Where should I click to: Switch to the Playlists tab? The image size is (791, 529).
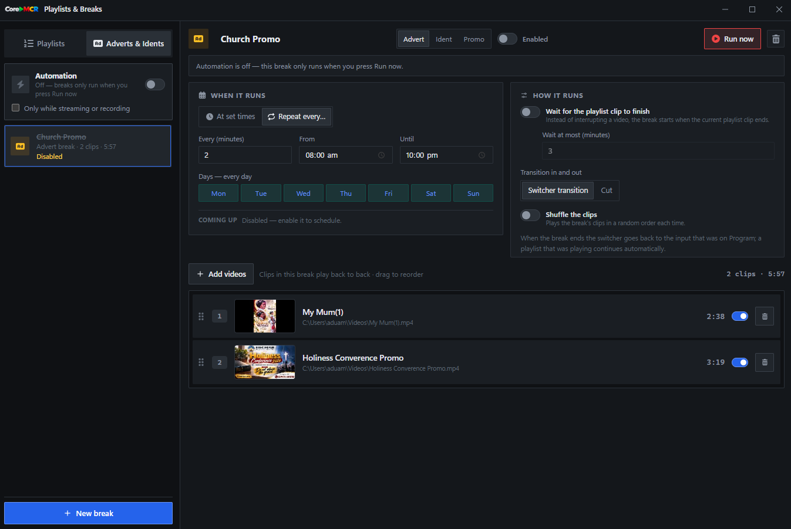tap(45, 43)
